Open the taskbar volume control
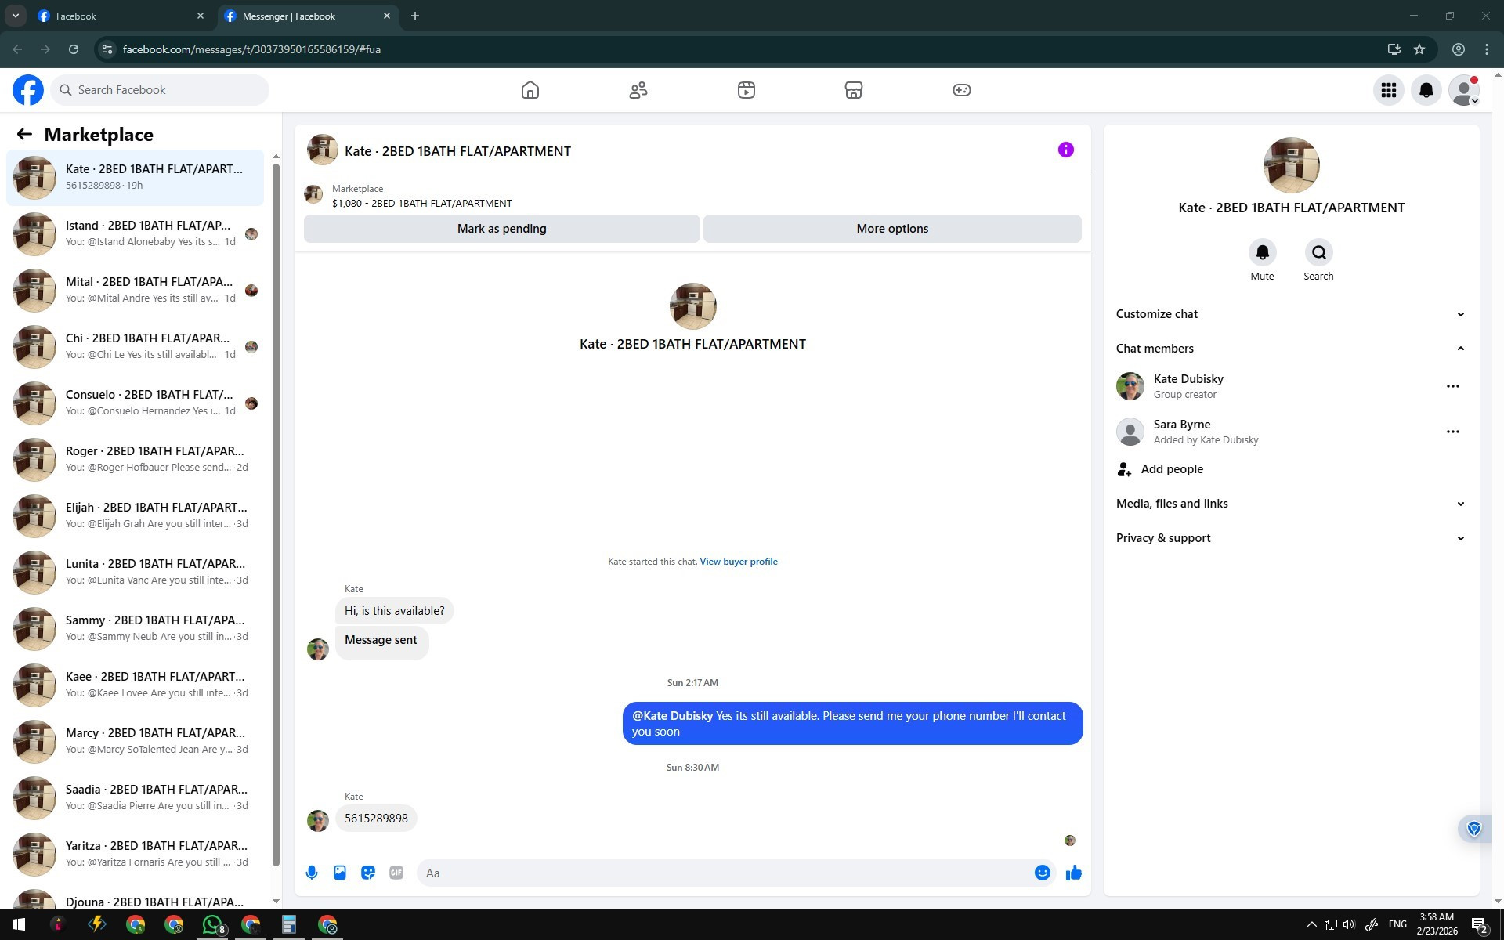Viewport: 1504px width, 940px height. pos(1349,924)
